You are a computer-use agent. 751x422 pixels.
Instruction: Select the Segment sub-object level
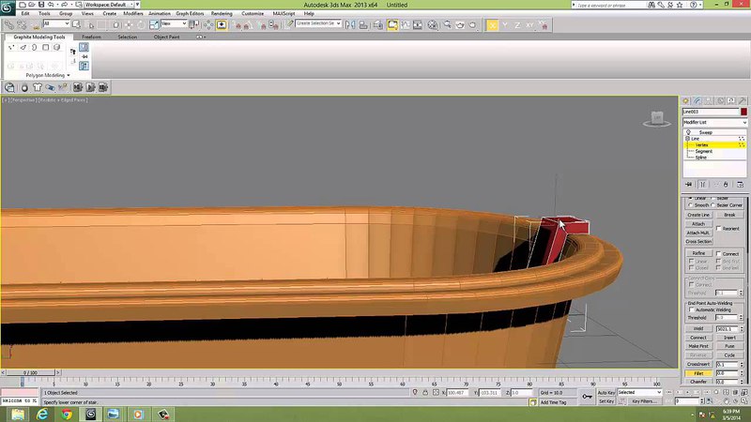tap(703, 151)
